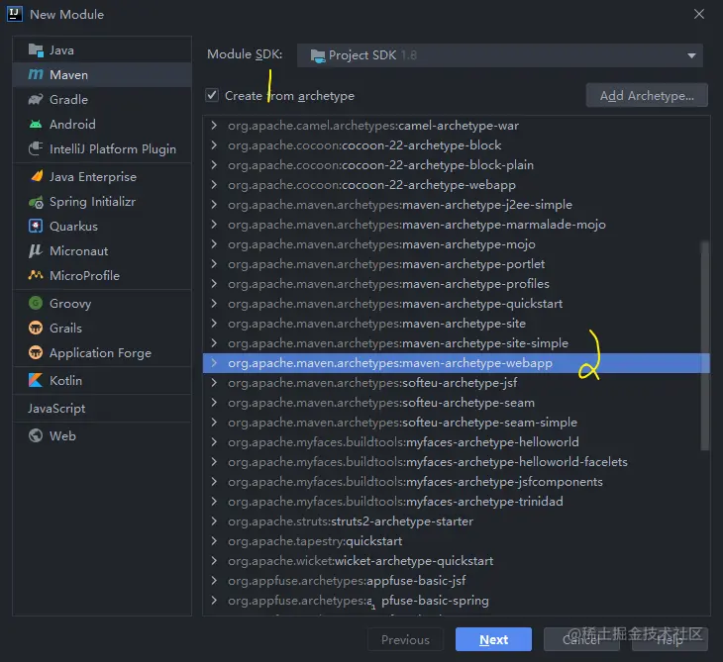723x662 pixels.
Task: Click the archetype list vertical scrollbar
Action: click(704, 345)
